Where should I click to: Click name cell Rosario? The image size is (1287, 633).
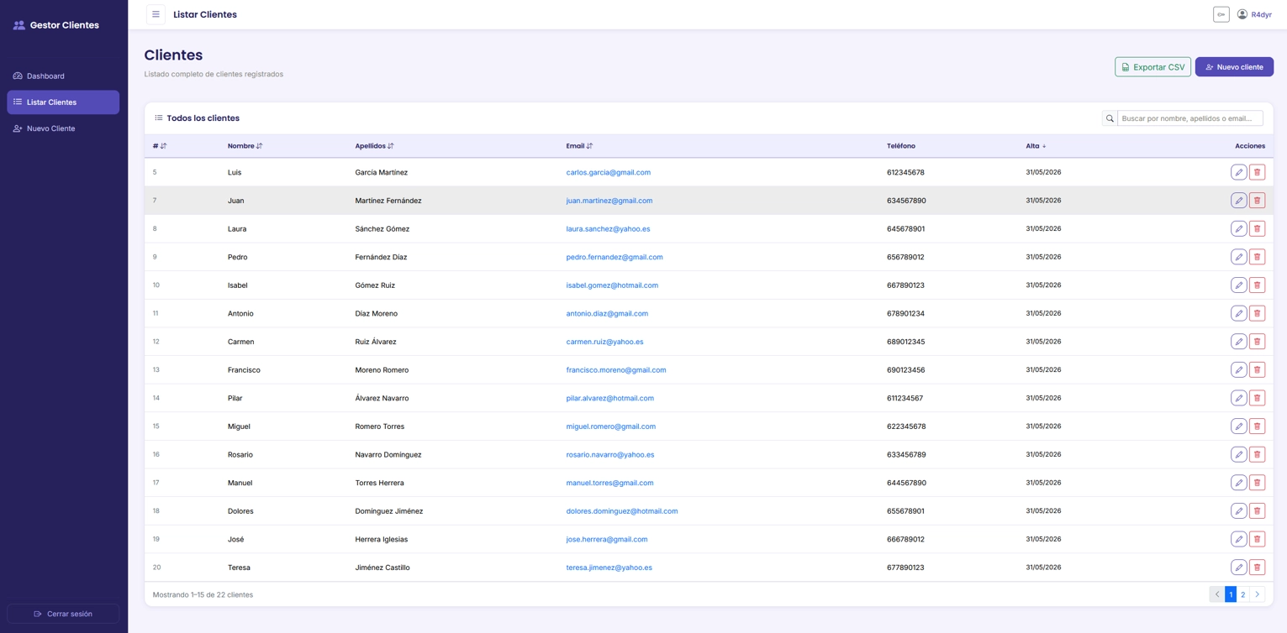tap(240, 454)
